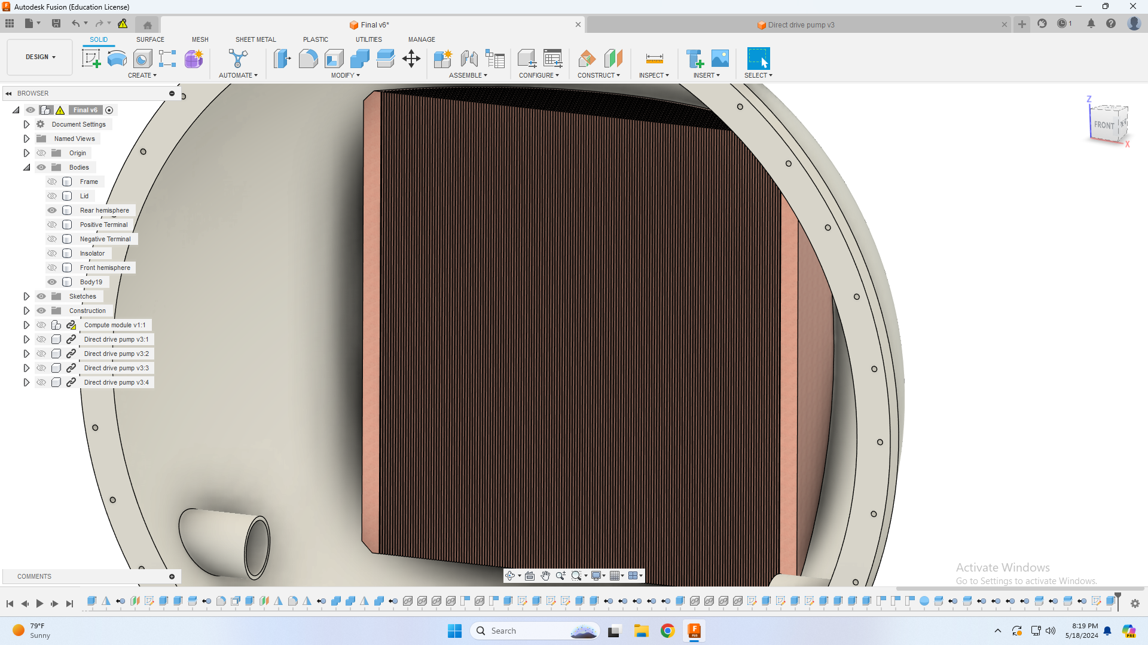Activate the Select tool icon

[x=758, y=59]
